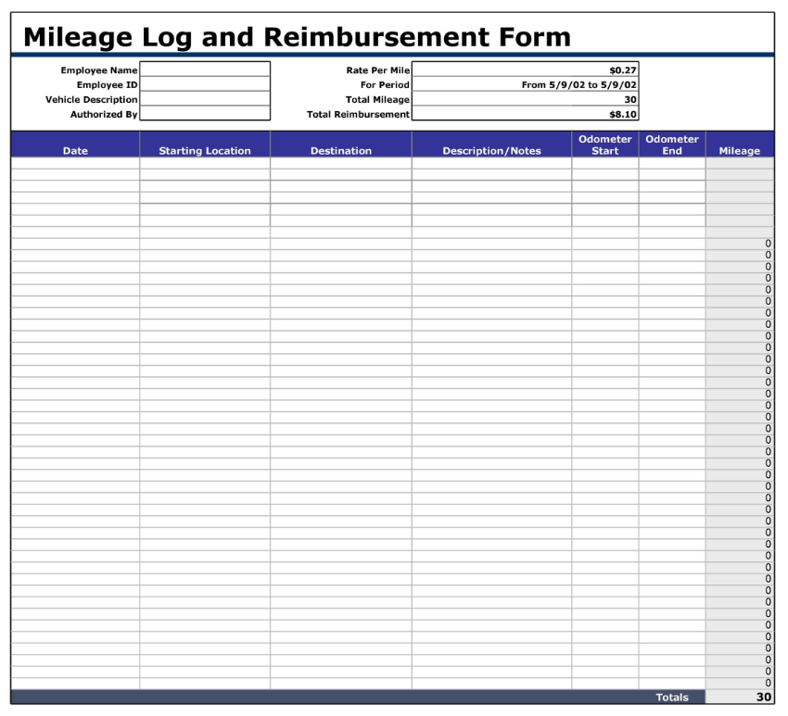Select first empty cell under Date header
This screenshot has height=716, width=788.
[x=75, y=163]
